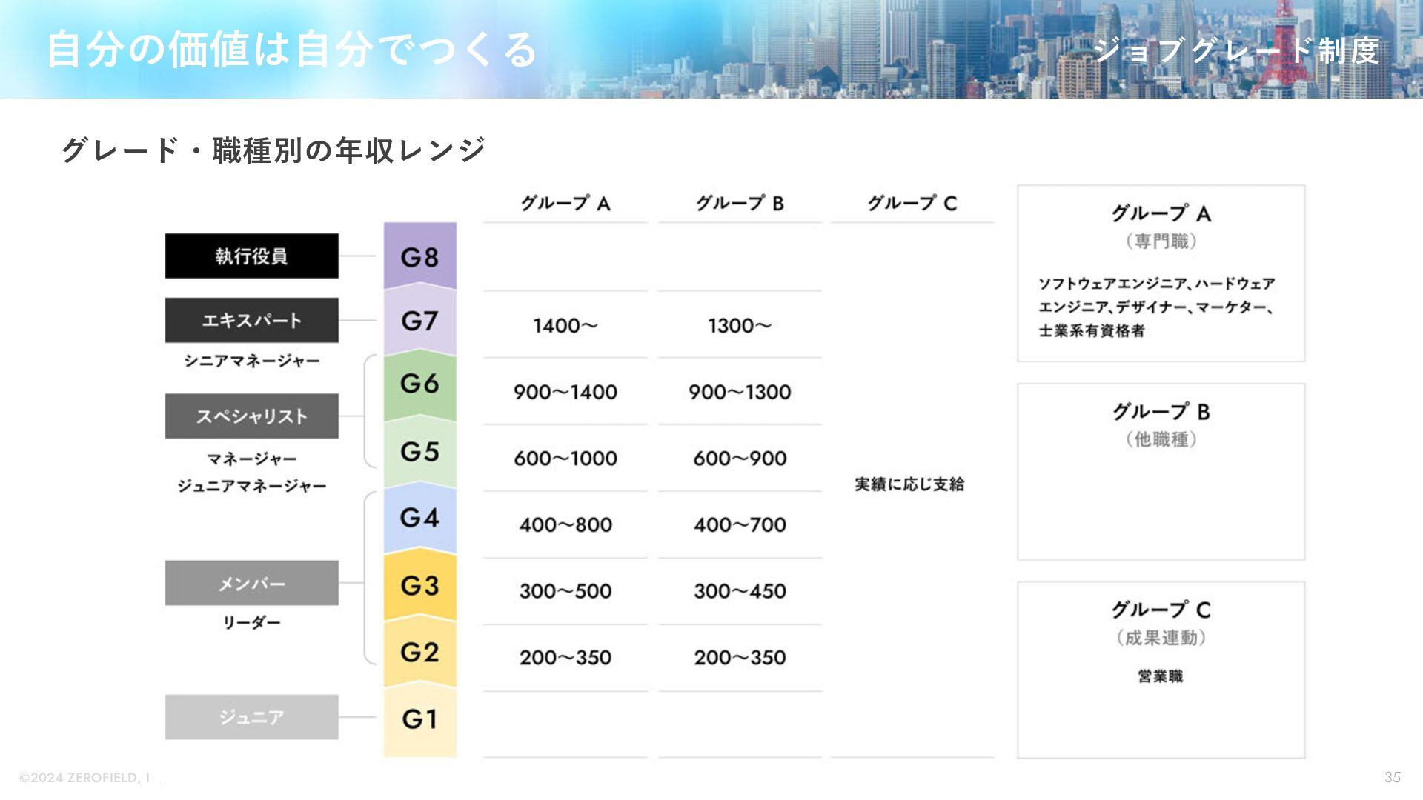The image size is (1423, 800).
Task: Click the エキスパート label box
Action: pyautogui.click(x=251, y=320)
